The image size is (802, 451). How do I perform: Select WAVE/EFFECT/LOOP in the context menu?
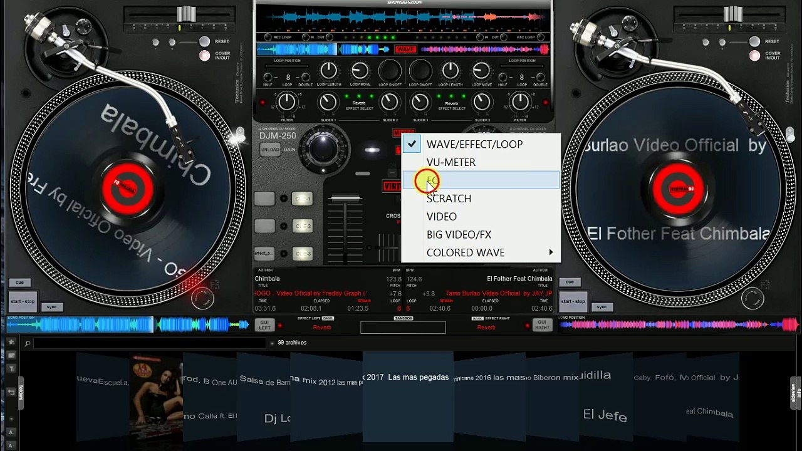481,144
